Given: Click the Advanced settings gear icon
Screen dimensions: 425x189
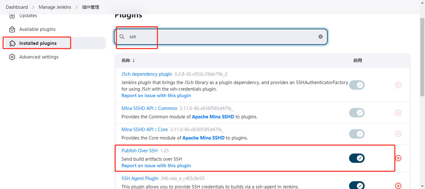Looking at the screenshot, I should point(12,57).
